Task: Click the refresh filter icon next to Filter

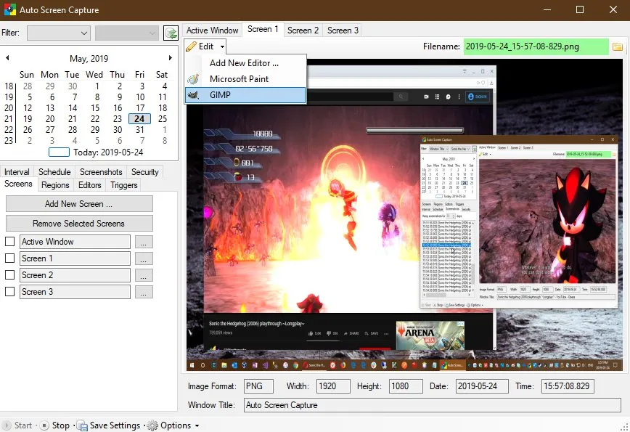Action: click(171, 33)
